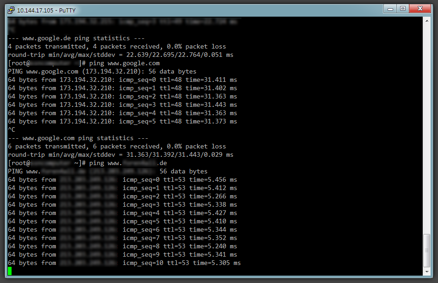The height and width of the screenshot is (283, 438).
Task: Click the icmp_seq=2 ttl=48 line
Action: coord(123,97)
